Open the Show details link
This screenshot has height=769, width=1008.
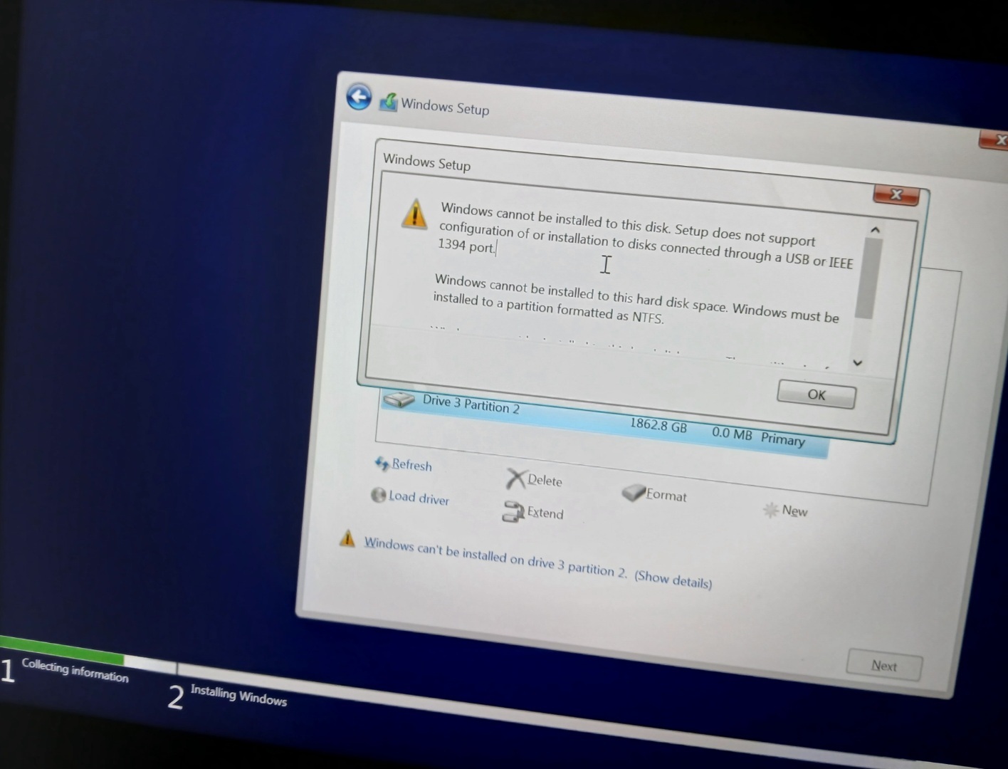[673, 580]
